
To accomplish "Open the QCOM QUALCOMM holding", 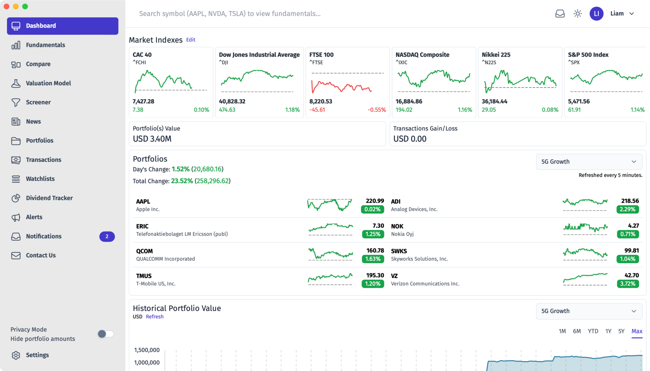I will pos(260,255).
